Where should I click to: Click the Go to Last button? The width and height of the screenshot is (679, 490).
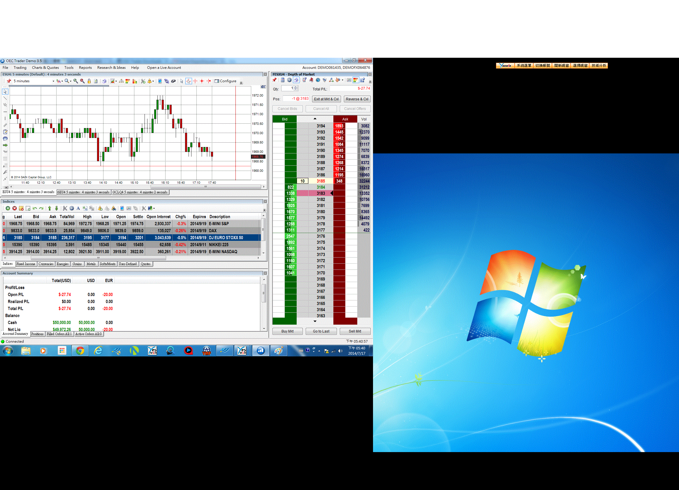coord(321,331)
